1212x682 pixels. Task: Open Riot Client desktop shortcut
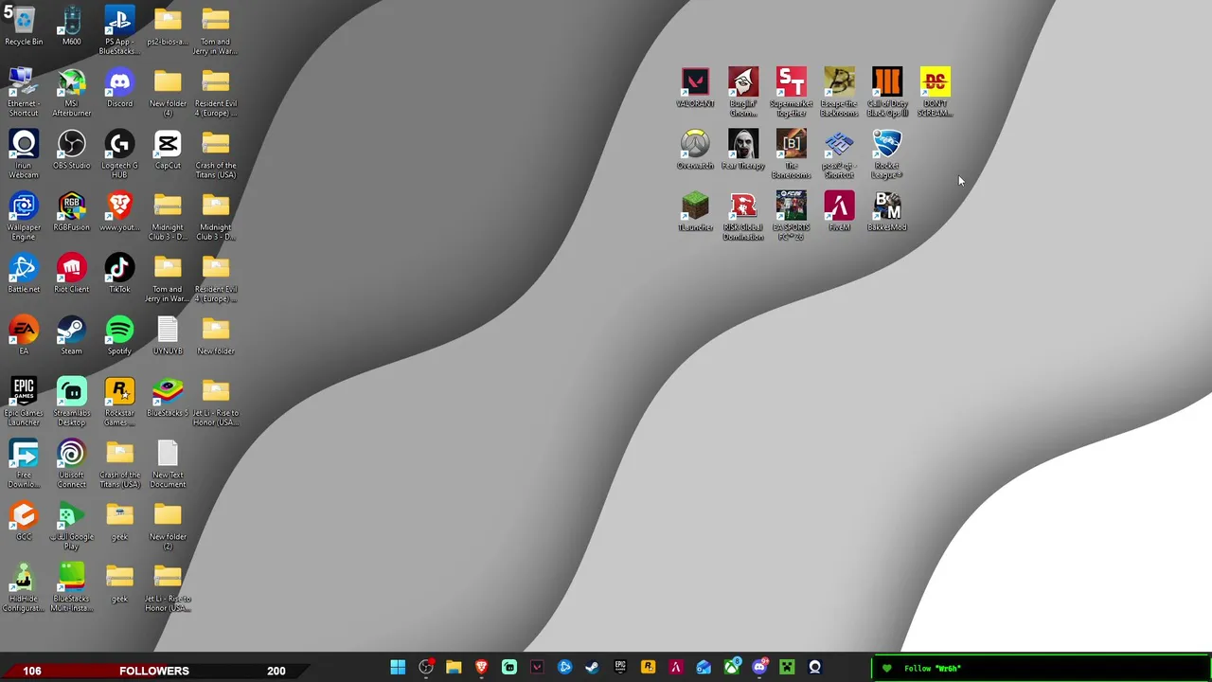click(72, 274)
